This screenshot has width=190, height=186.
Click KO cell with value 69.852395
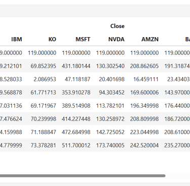[43, 66]
